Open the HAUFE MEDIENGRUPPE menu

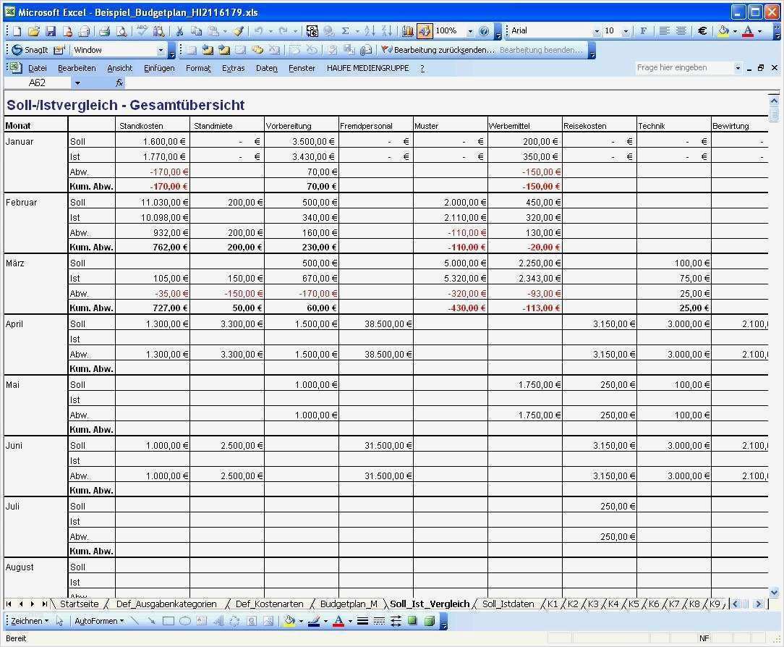point(367,68)
